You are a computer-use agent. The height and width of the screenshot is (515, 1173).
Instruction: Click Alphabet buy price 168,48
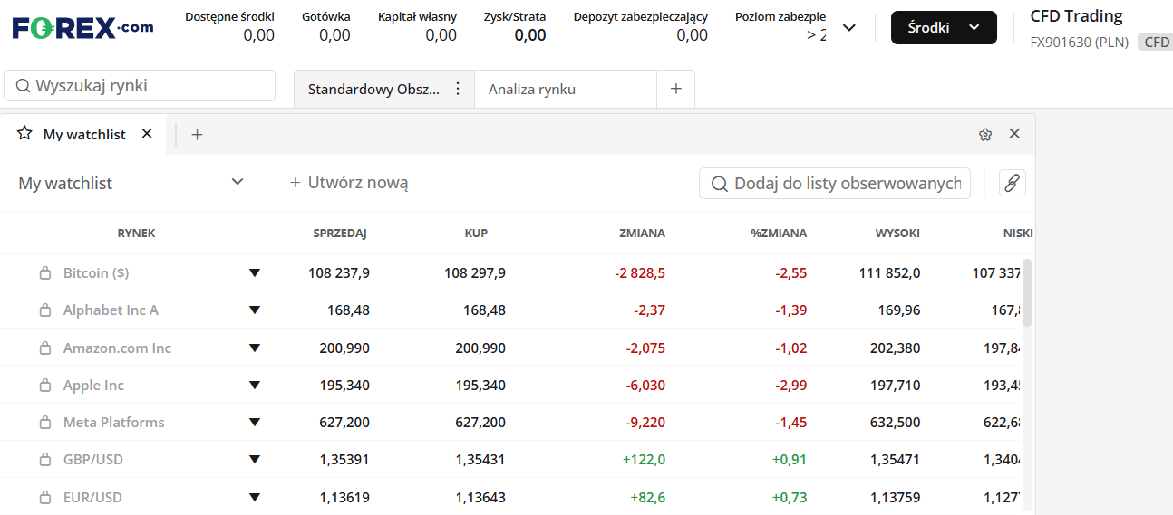[484, 310]
